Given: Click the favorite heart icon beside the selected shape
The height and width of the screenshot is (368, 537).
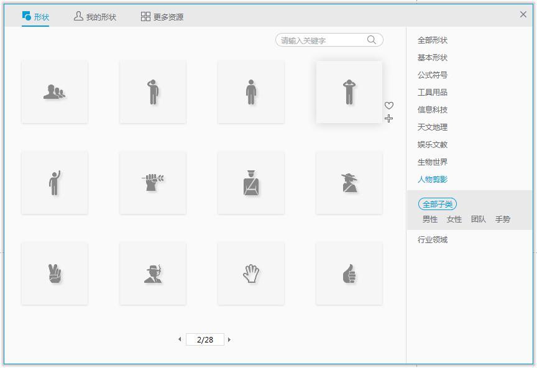Looking at the screenshot, I should click(x=389, y=106).
